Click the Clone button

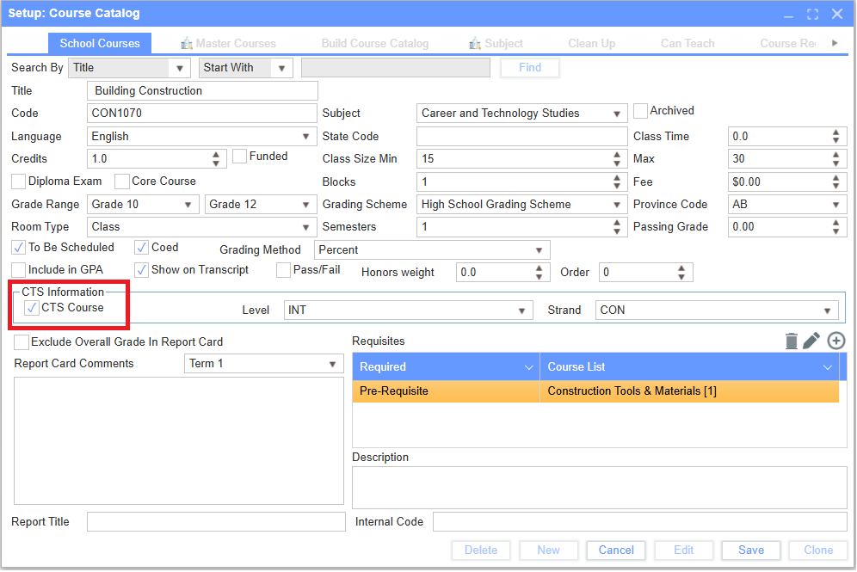[818, 550]
